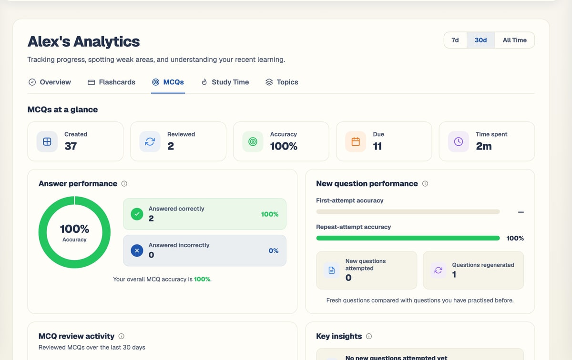Click the Due calendar icon
The image size is (572, 360).
coord(356,141)
